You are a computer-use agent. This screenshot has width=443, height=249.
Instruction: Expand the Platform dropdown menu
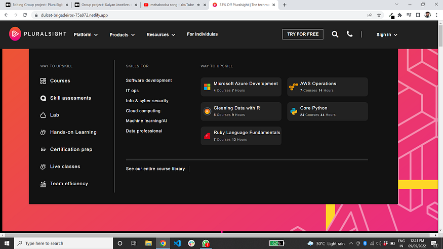click(x=86, y=35)
